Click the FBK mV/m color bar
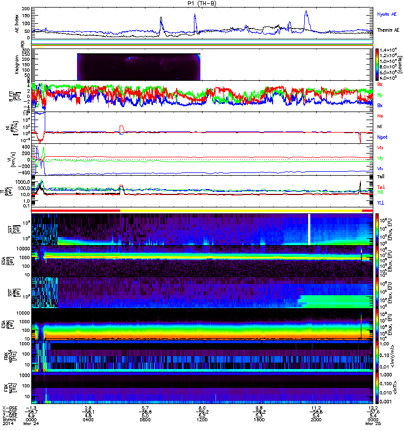Image resolution: width=404 pixels, height=431 pixels. point(377,356)
